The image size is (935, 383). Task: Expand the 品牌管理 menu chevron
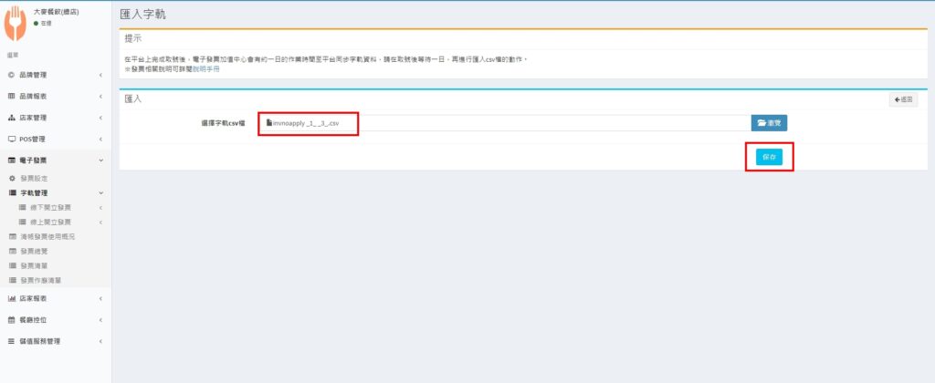point(100,75)
